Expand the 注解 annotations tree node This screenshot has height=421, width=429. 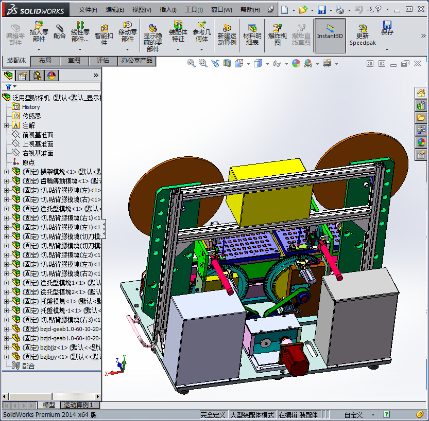coord(6,125)
